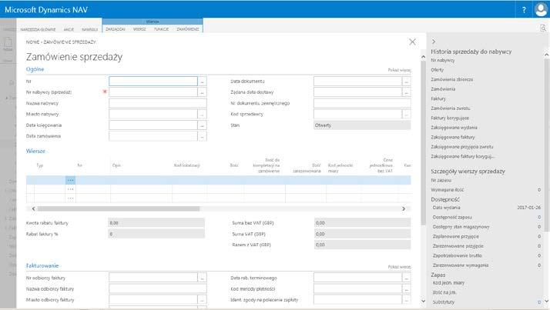Open the date picker for Data dokumentu
Screen dimensions: 550x310
pos(406,82)
